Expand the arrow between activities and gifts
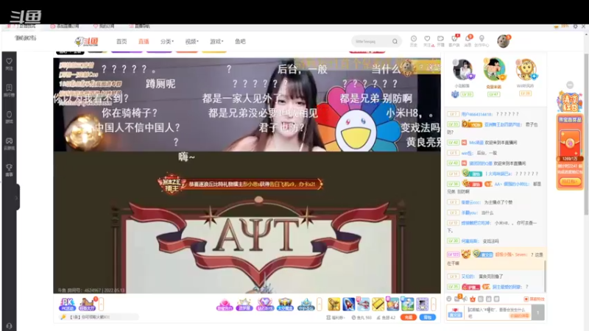589x331 pixels. [x=320, y=305]
